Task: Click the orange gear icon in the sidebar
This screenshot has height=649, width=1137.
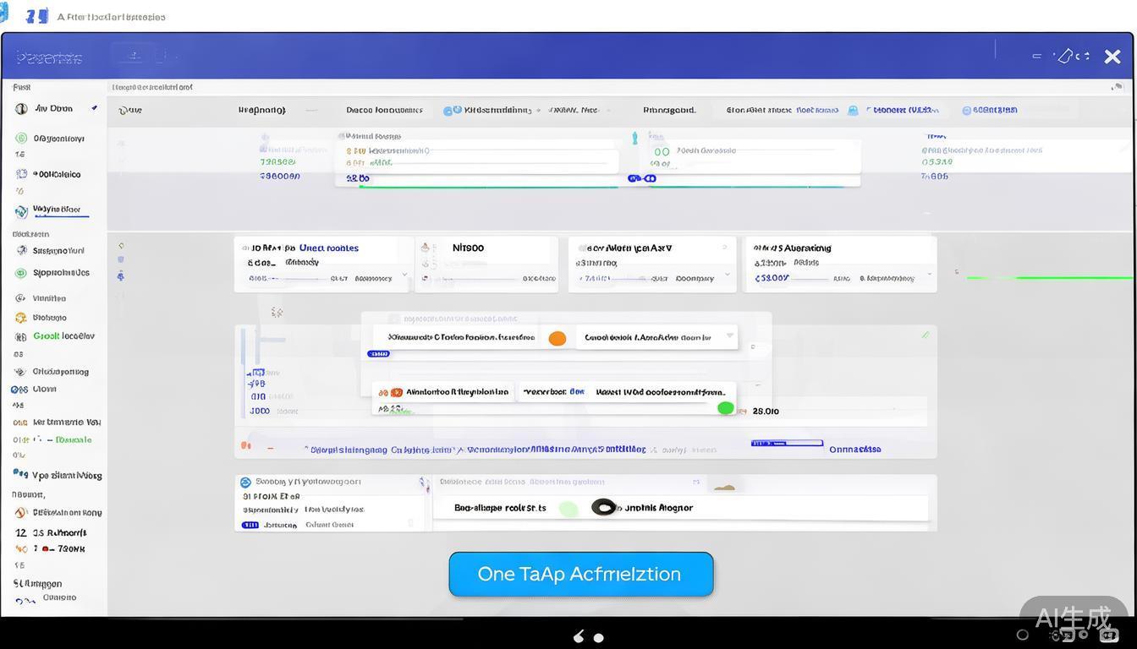Action: pos(21,318)
